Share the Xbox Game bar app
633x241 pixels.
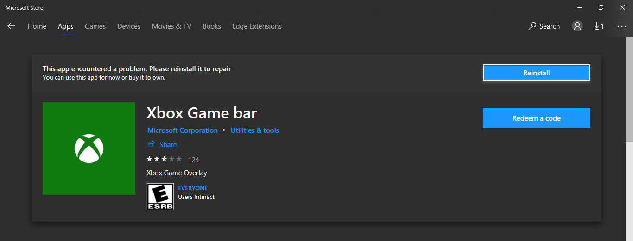click(x=162, y=144)
